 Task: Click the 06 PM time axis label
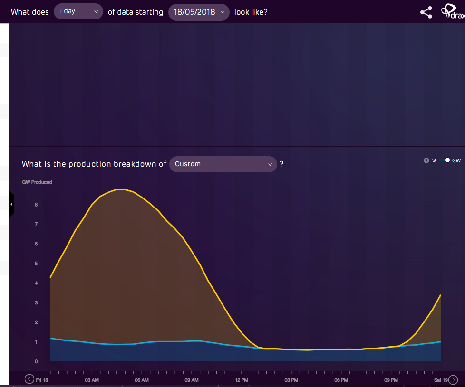coord(341,380)
